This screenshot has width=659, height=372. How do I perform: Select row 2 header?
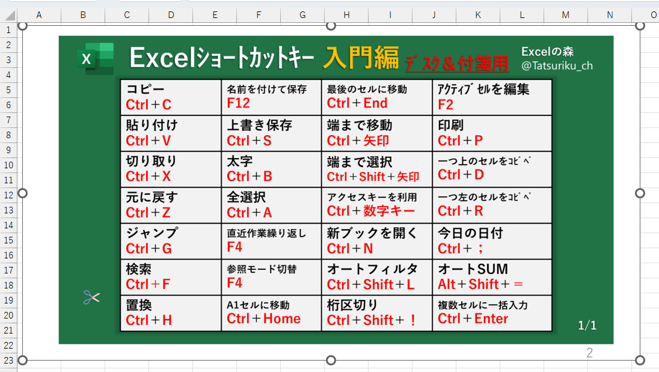pos(8,45)
